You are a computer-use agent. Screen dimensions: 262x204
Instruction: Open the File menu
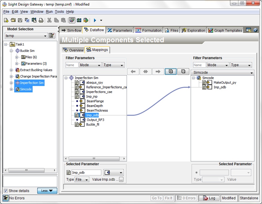[6, 11]
